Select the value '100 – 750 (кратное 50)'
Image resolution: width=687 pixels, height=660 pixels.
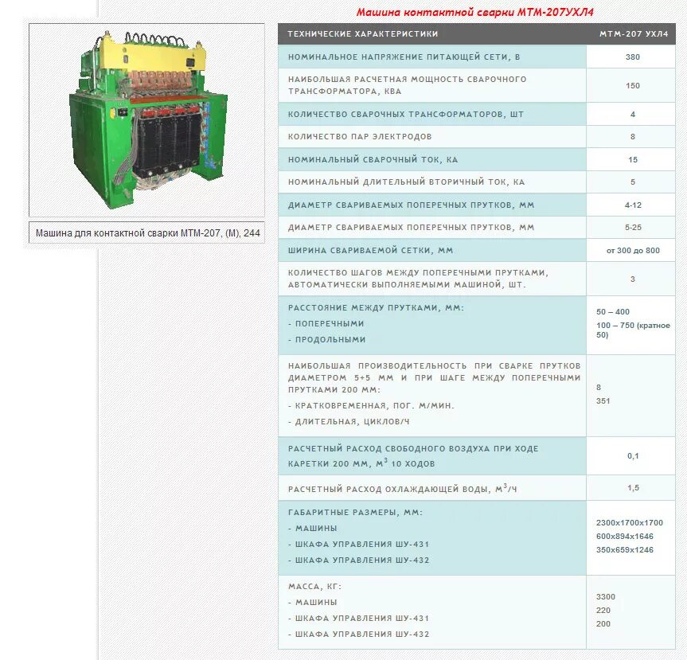(x=633, y=330)
